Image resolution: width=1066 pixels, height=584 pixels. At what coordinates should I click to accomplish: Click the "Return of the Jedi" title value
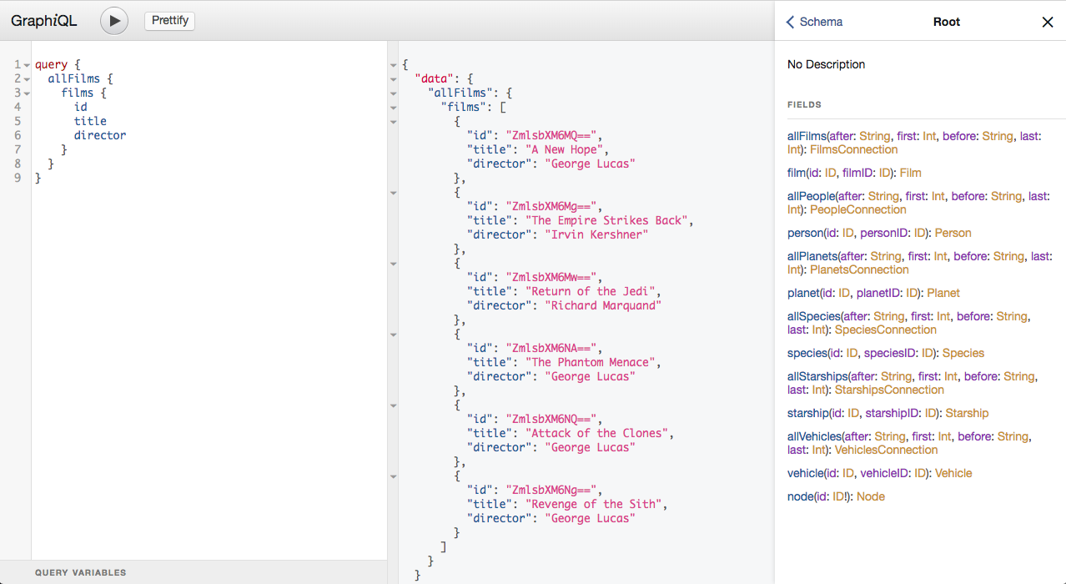click(590, 292)
